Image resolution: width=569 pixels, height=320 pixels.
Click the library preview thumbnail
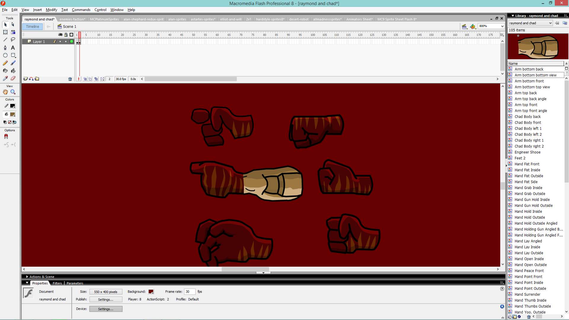pos(538,47)
